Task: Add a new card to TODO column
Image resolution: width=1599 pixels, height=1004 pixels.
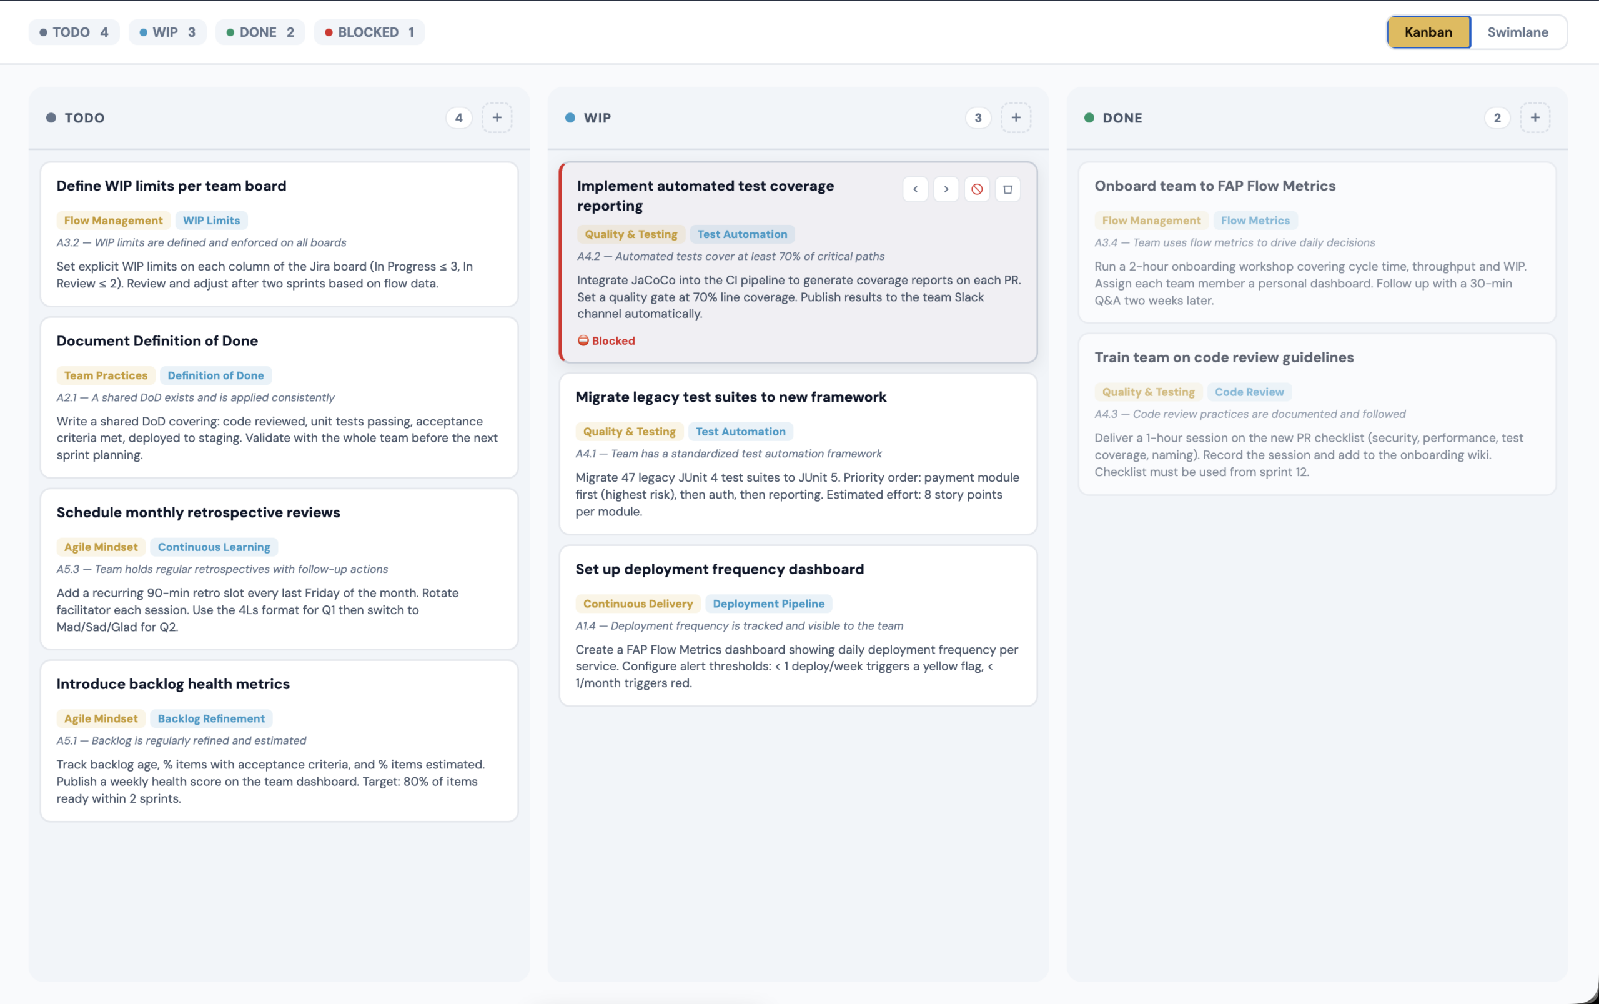Action: coord(497,117)
